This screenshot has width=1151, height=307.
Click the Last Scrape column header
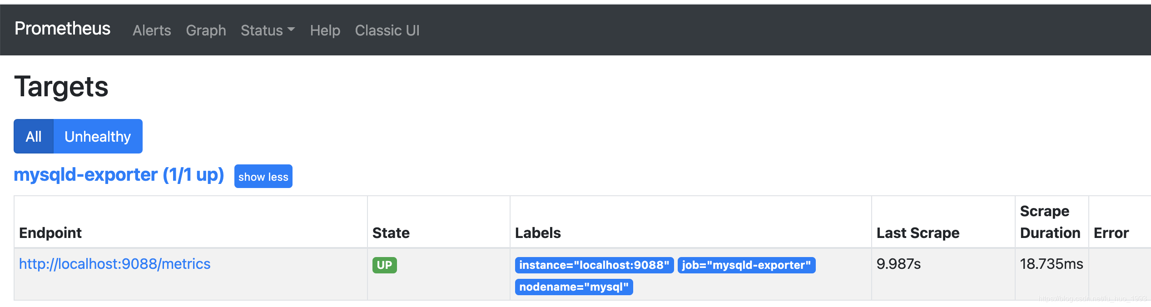click(x=918, y=233)
